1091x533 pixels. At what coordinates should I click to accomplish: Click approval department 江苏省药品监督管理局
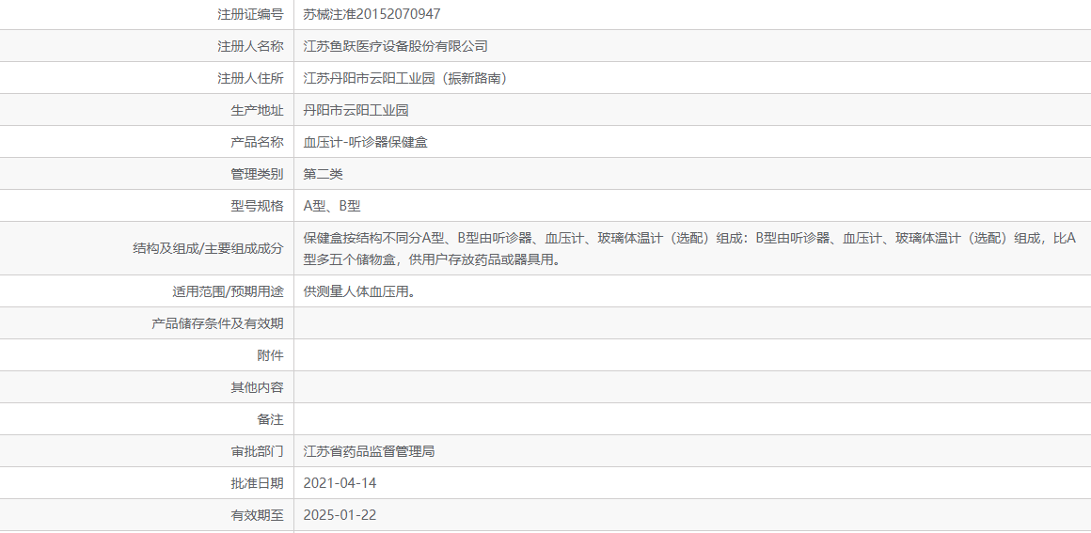pos(370,451)
